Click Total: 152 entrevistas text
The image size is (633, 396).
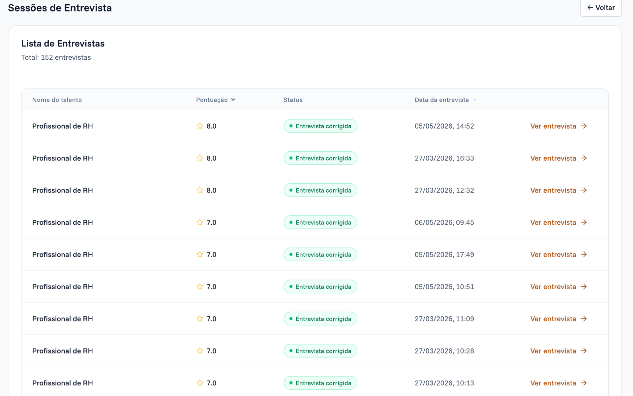click(56, 57)
